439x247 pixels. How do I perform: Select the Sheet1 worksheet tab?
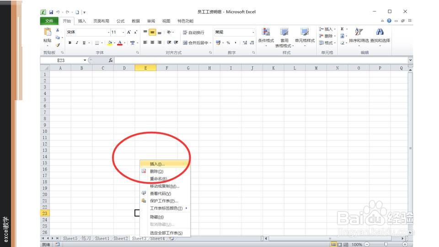click(102, 239)
